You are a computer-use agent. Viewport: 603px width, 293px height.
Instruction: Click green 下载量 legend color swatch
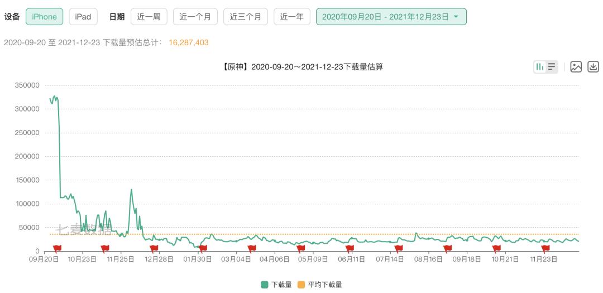265,285
